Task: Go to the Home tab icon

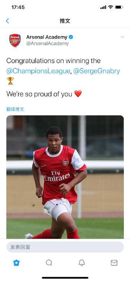Action: coord(17,263)
